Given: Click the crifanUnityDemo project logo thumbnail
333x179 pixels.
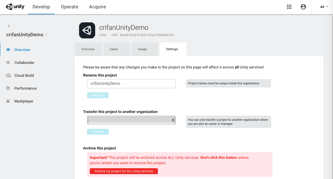Looking at the screenshot, I should click(87, 30).
